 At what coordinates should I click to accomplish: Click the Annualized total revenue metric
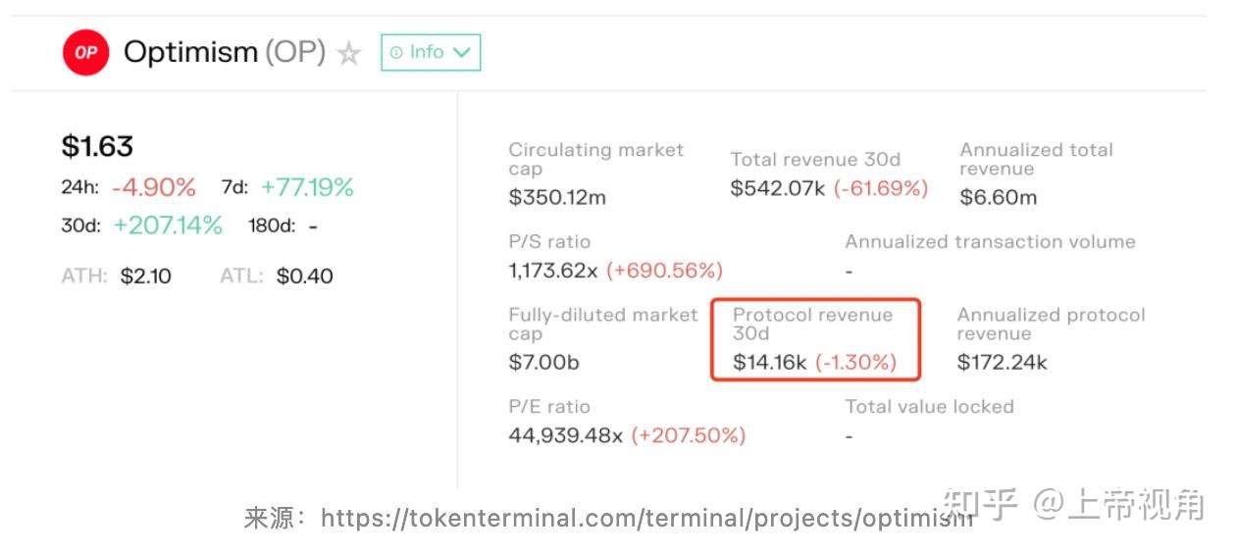1036,159
